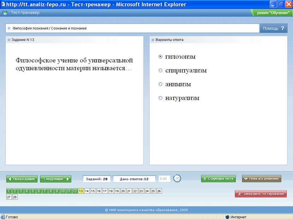Viewport: 293px width, 220px height.
Task: Select current question 13 highlighted box
Action: pyautogui.click(x=81, y=191)
